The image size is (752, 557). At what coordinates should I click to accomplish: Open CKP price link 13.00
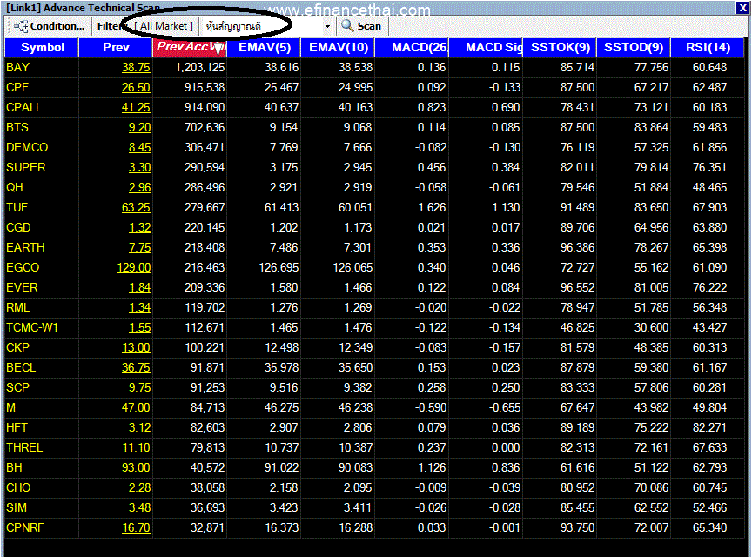click(136, 348)
